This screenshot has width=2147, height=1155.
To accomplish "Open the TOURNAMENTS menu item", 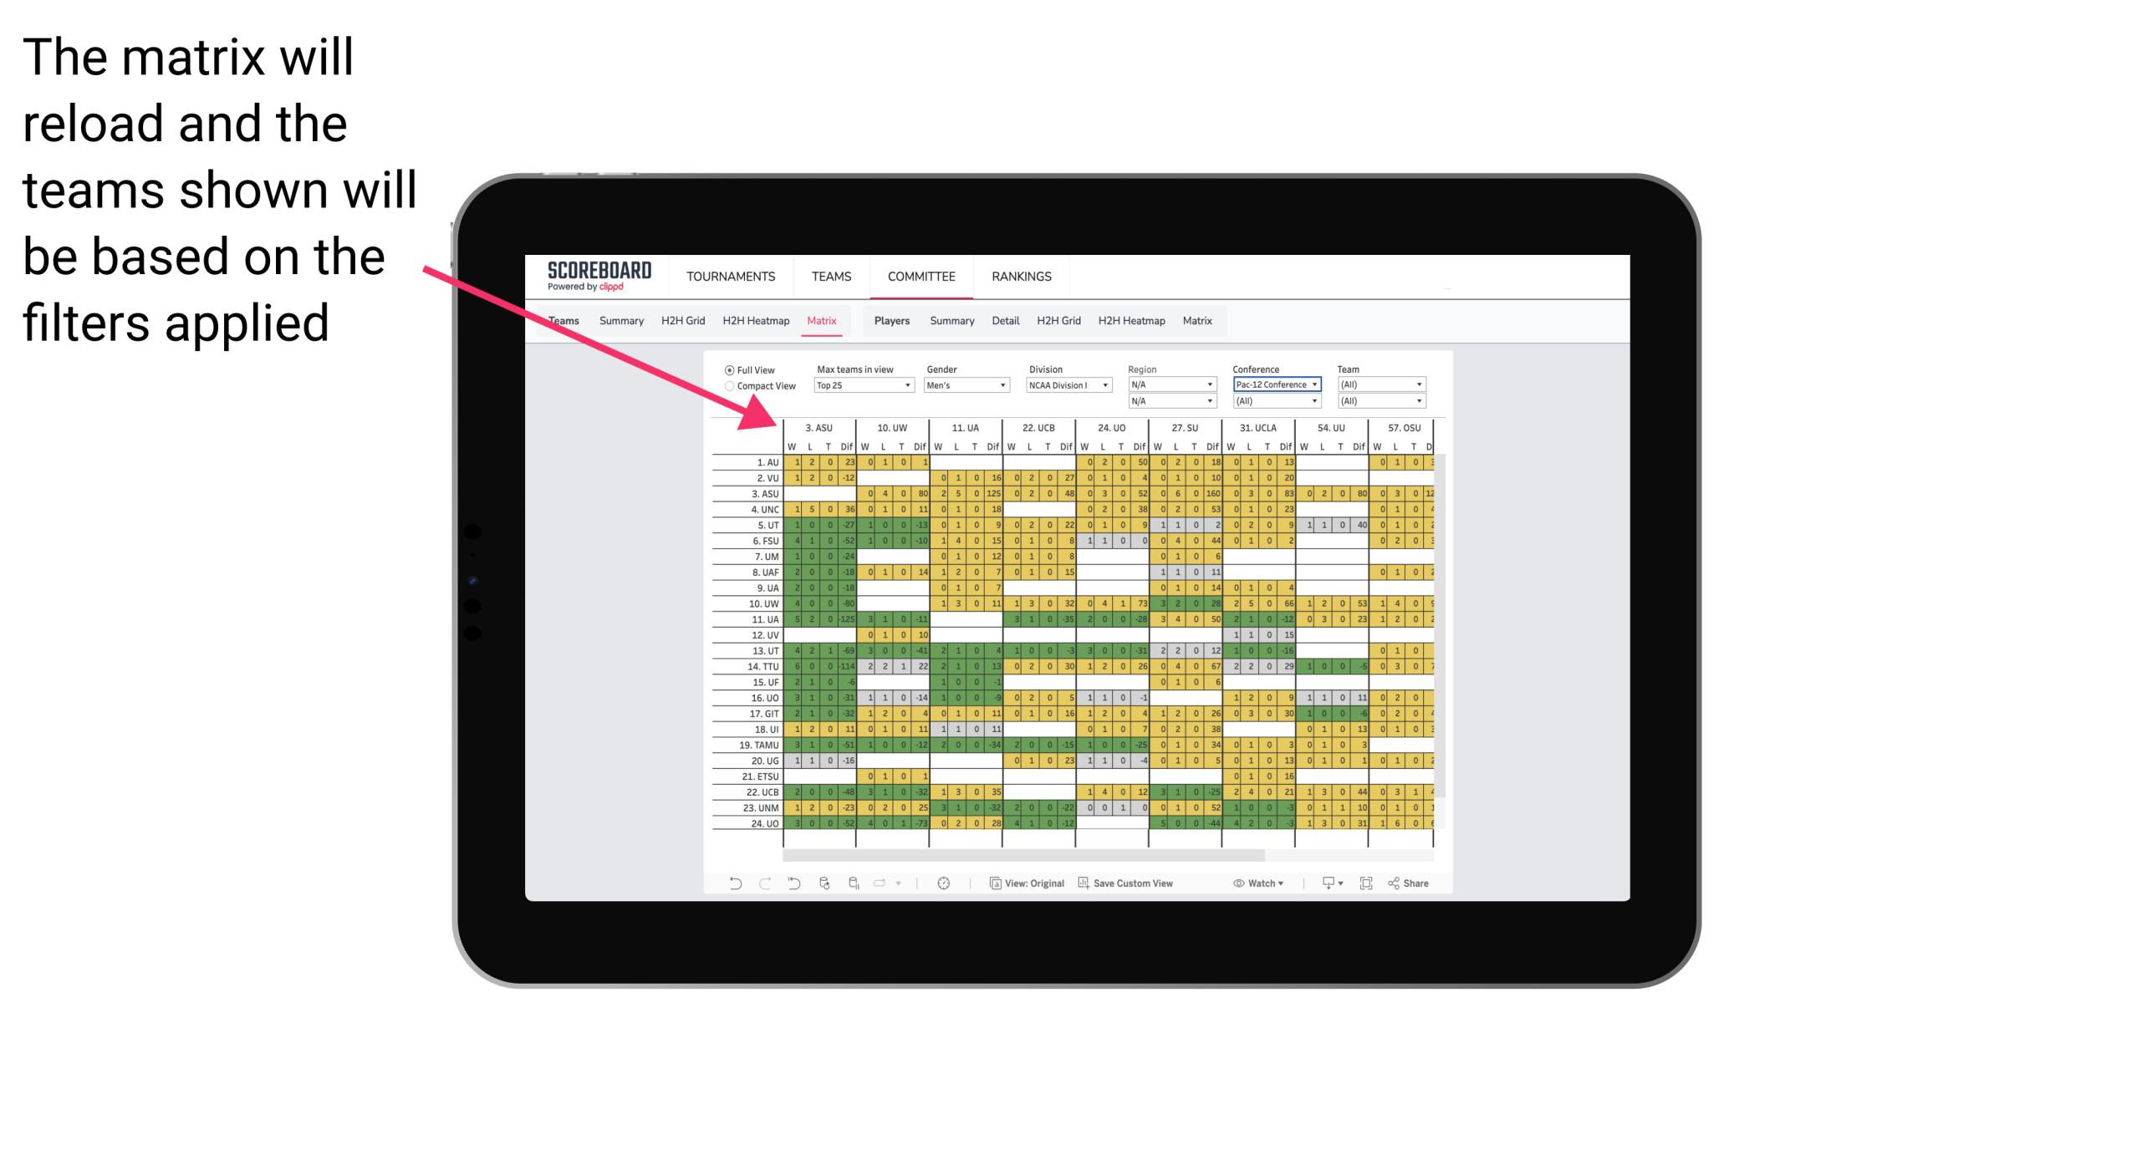I will pyautogui.click(x=732, y=276).
